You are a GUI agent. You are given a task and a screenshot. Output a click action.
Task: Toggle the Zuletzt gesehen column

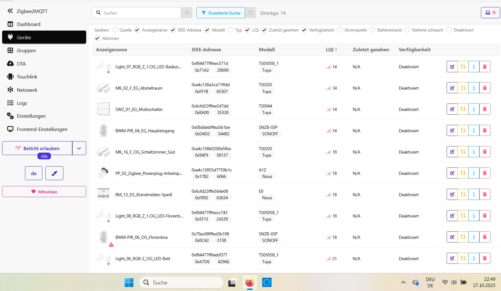tap(264, 30)
